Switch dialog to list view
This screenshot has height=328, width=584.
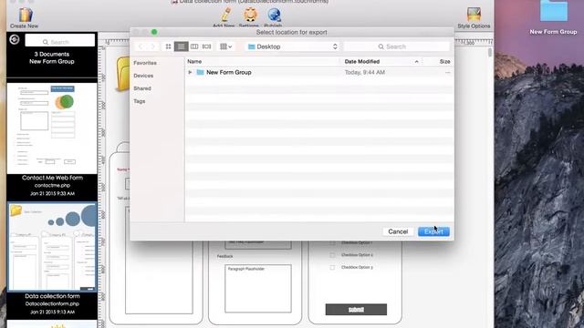click(181, 46)
